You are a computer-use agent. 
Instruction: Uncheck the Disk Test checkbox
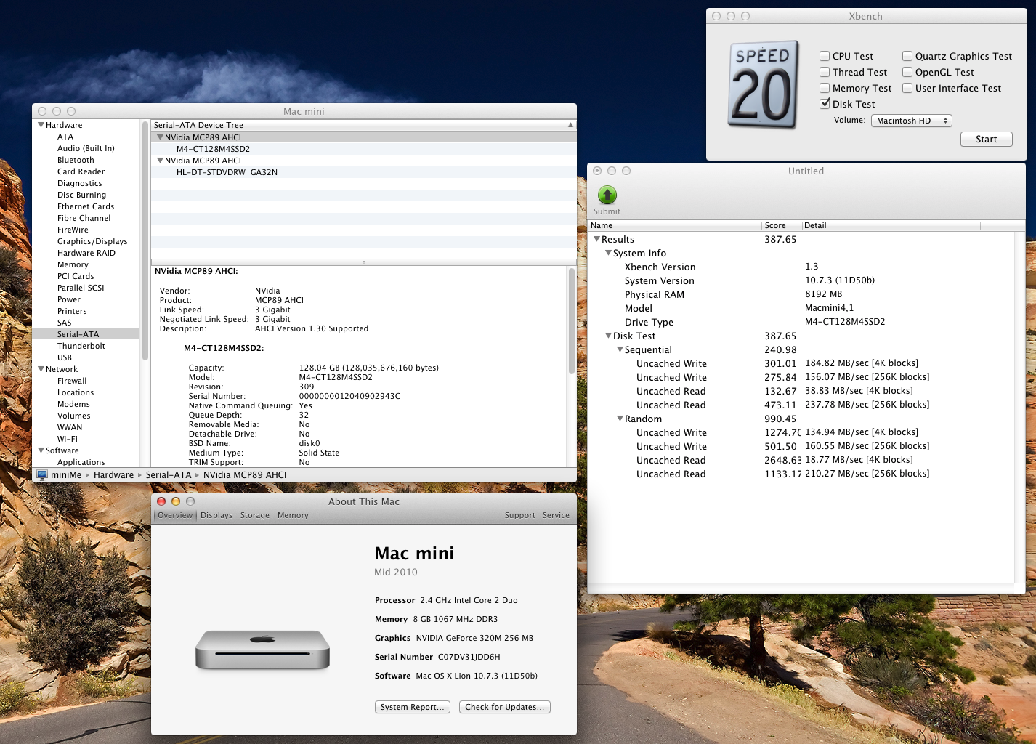(825, 104)
